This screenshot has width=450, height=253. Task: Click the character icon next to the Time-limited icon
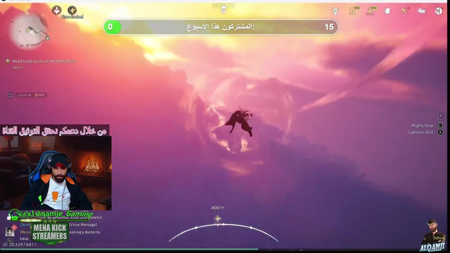coord(57,11)
